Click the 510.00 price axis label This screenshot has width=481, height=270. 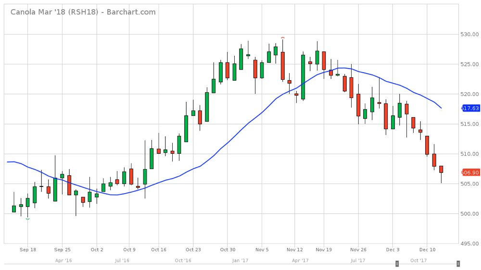[469, 154]
